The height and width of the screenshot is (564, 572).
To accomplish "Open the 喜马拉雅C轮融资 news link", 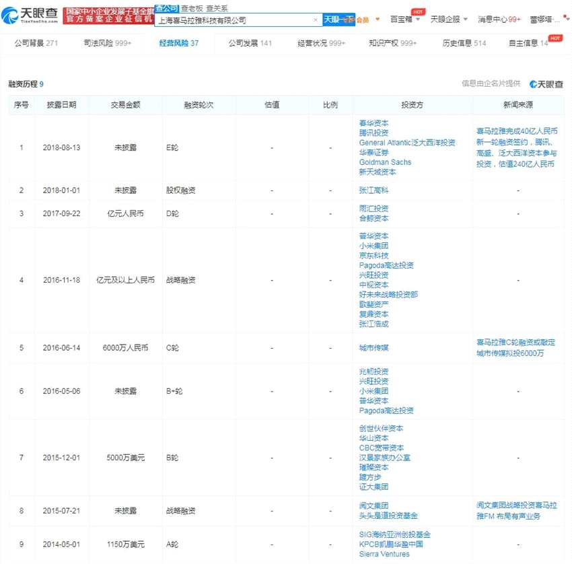I will click(515, 348).
